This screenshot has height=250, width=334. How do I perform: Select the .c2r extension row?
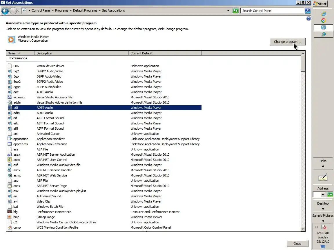tap(104, 222)
